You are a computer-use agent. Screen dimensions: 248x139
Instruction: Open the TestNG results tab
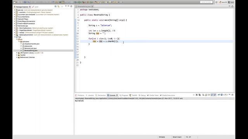pyautogui.click(x=133, y=95)
